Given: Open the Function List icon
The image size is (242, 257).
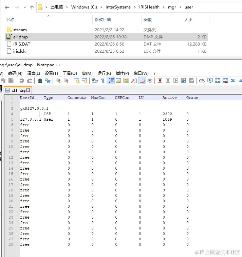Looking at the screenshot, I should click(134, 81).
